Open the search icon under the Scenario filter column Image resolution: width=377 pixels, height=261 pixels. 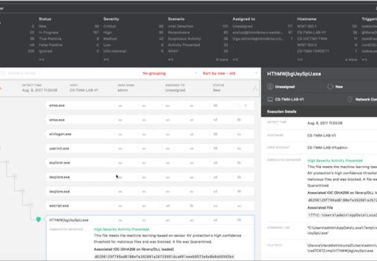171,59
